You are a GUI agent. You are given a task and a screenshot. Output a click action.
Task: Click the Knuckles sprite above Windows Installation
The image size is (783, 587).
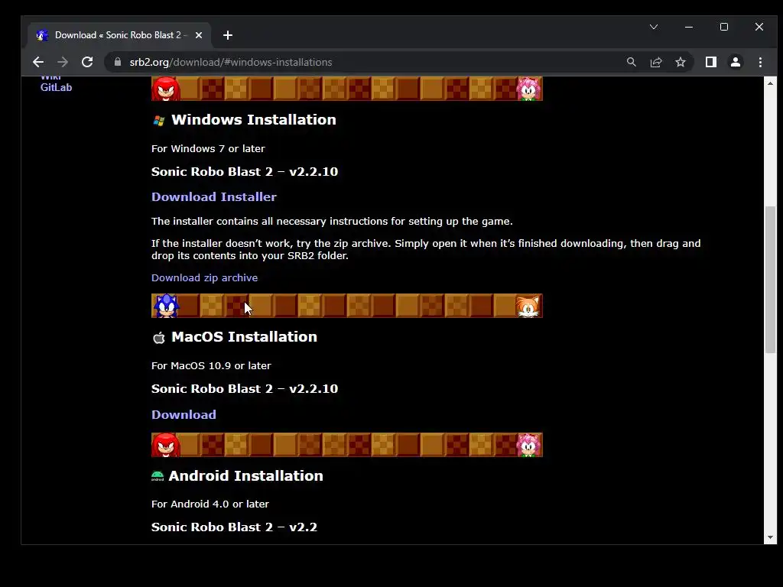pyautogui.click(x=166, y=89)
